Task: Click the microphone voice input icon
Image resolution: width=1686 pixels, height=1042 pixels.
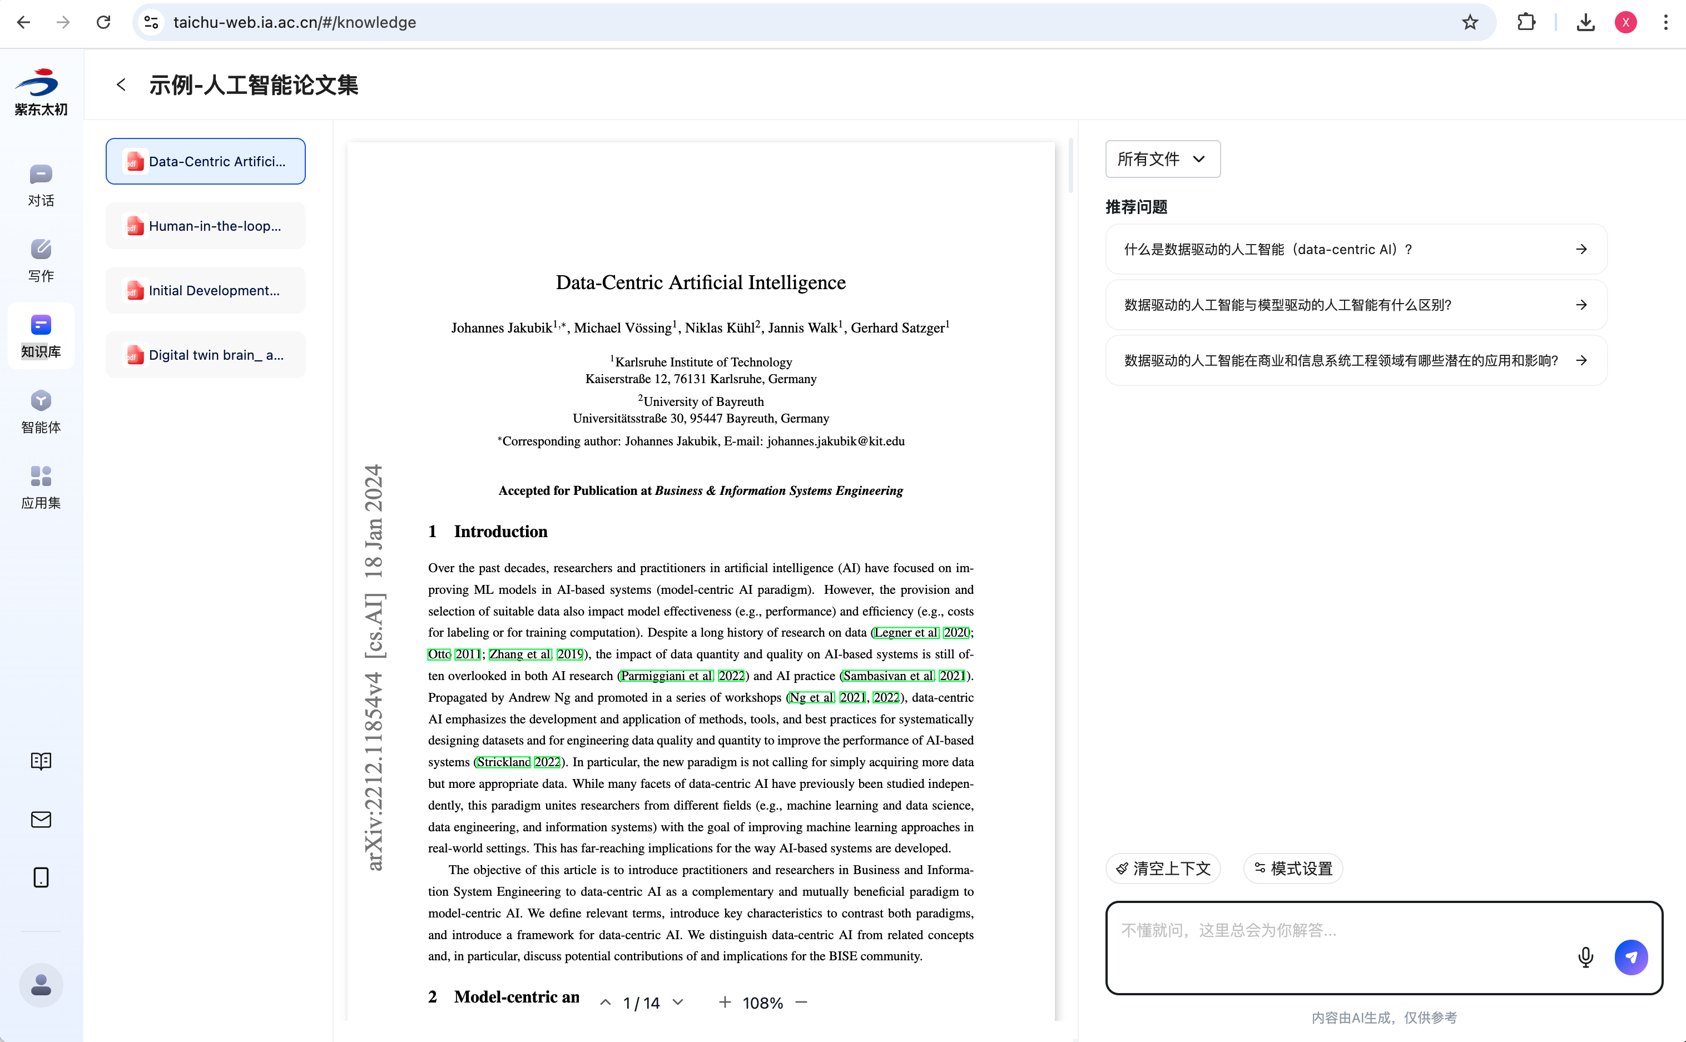Action: 1585,956
